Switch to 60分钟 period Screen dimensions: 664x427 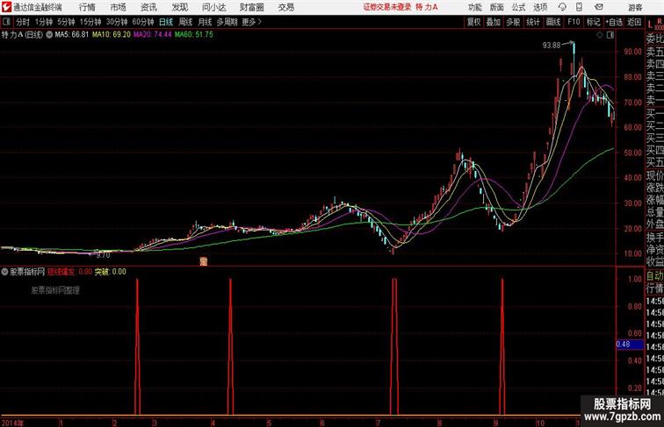click(143, 22)
